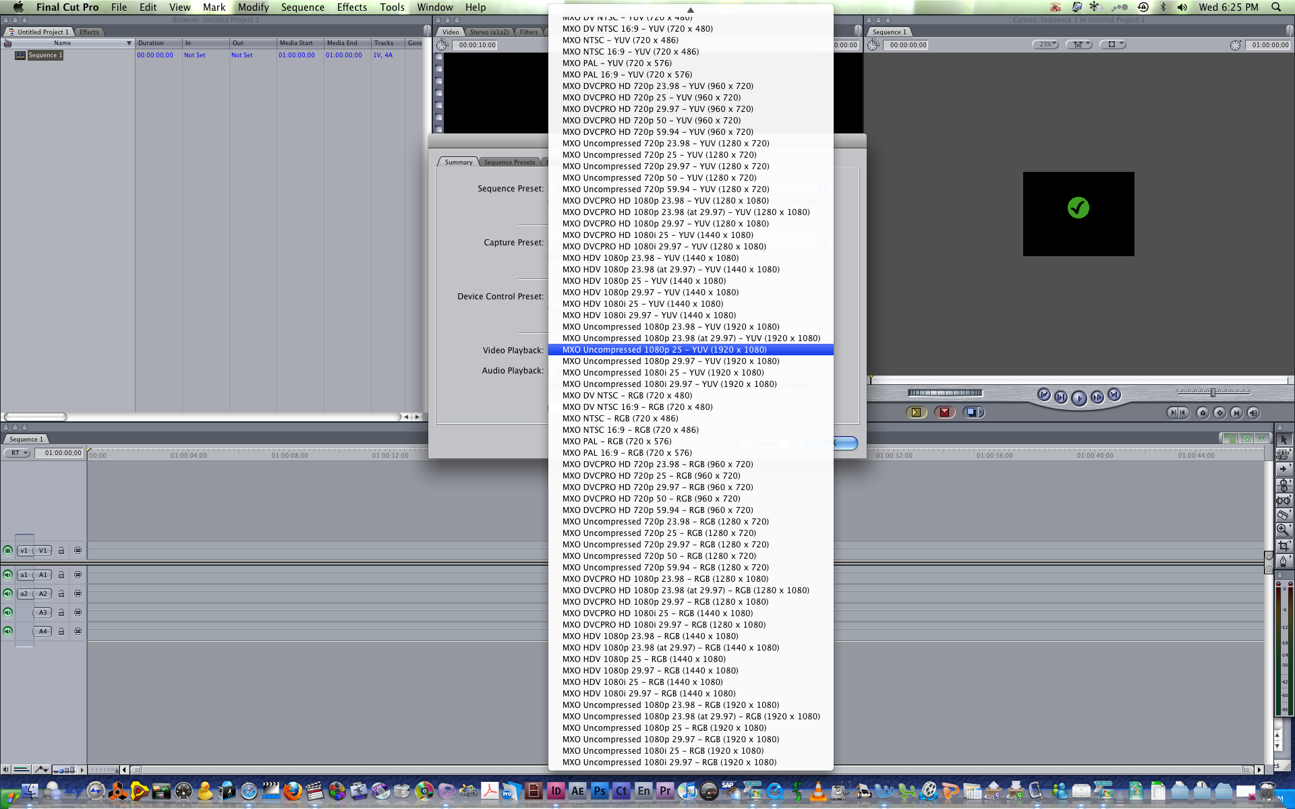Select the Summary tab in dialog
The width and height of the screenshot is (1295, 809).
pyautogui.click(x=458, y=162)
